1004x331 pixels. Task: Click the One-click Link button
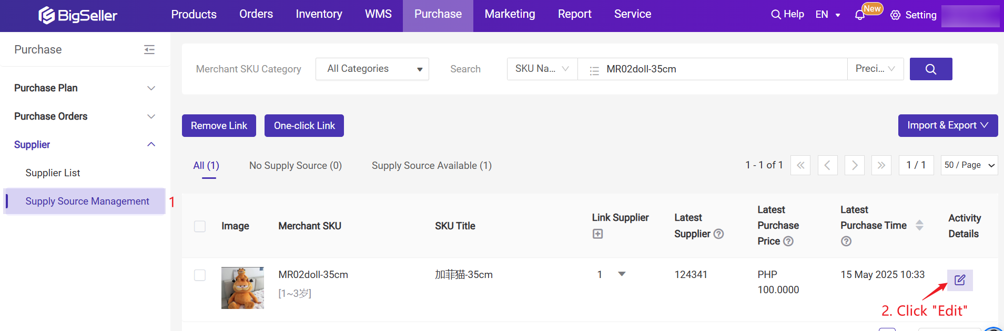[304, 126]
